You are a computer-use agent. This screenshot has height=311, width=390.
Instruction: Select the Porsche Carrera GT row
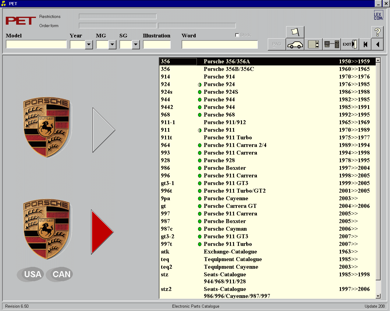coord(267,206)
